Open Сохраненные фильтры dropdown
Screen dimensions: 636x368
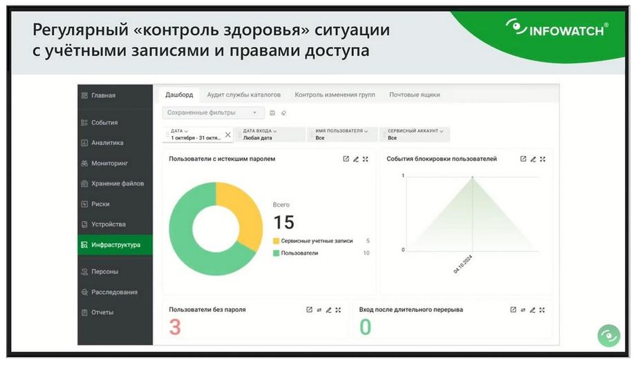point(214,113)
